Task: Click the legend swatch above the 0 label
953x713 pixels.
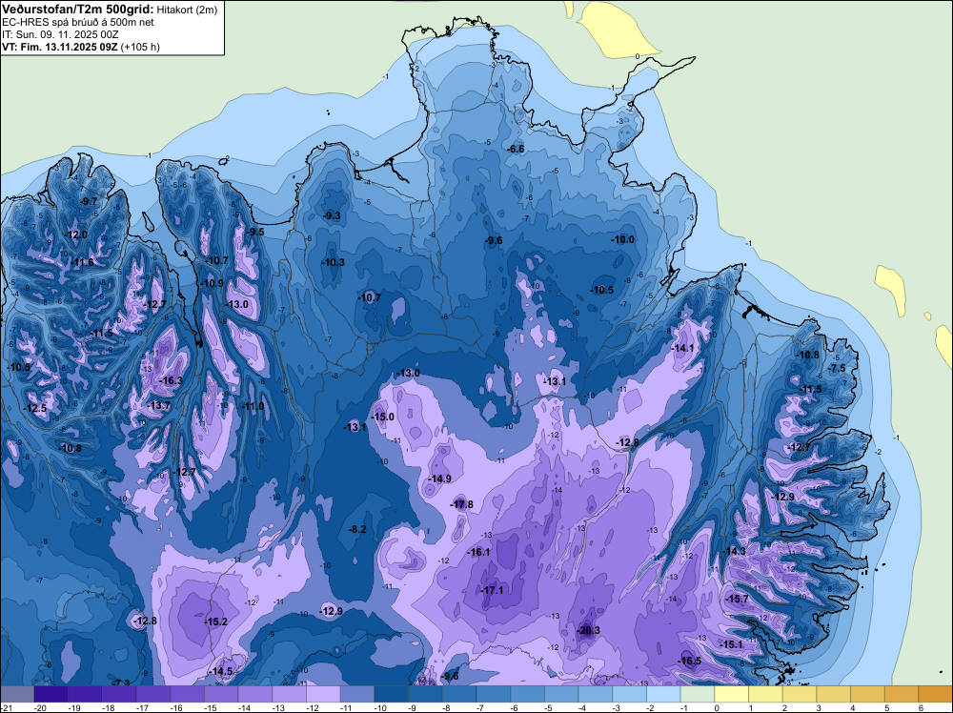Action: click(x=732, y=694)
